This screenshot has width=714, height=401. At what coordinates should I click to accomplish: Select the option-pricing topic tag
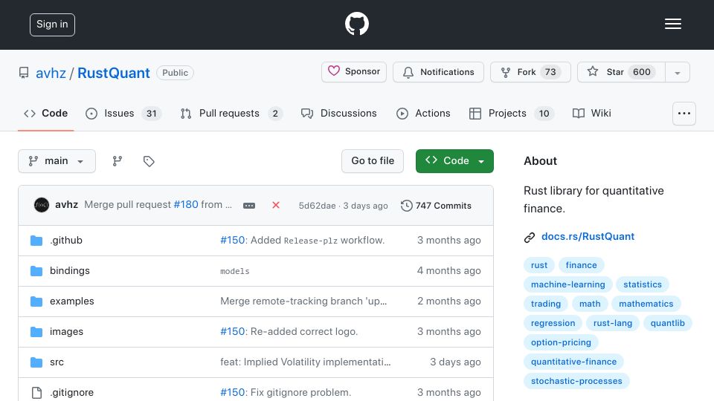coord(561,342)
